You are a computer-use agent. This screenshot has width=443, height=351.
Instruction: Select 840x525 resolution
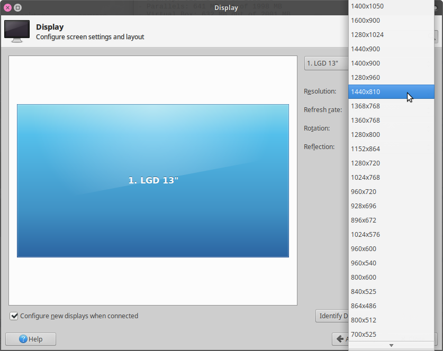tap(391, 292)
